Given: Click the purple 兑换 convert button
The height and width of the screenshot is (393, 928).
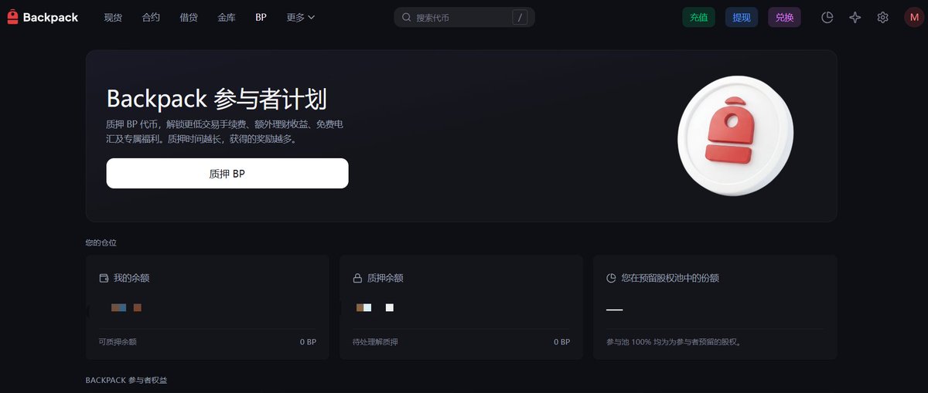Looking at the screenshot, I should [785, 17].
